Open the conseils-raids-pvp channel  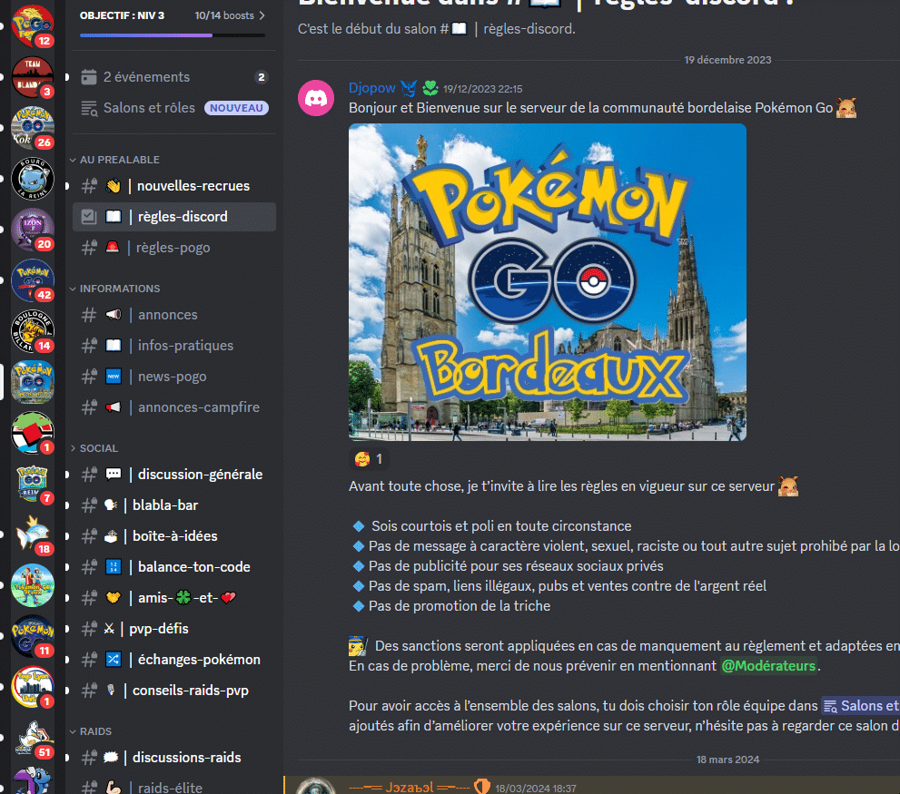[174, 691]
